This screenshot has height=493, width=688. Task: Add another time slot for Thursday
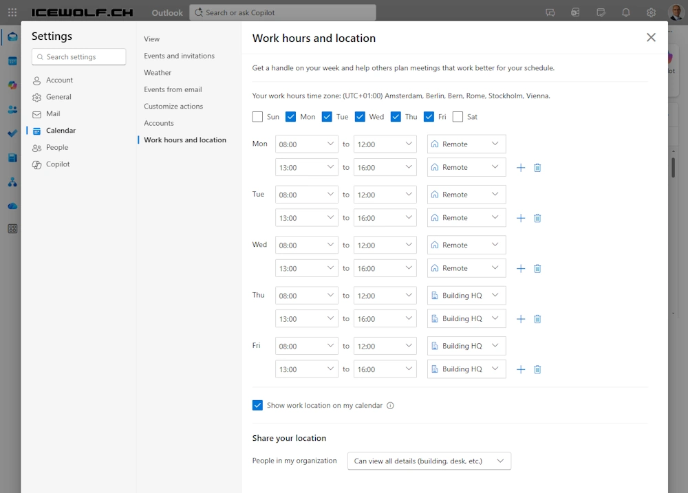click(x=521, y=319)
